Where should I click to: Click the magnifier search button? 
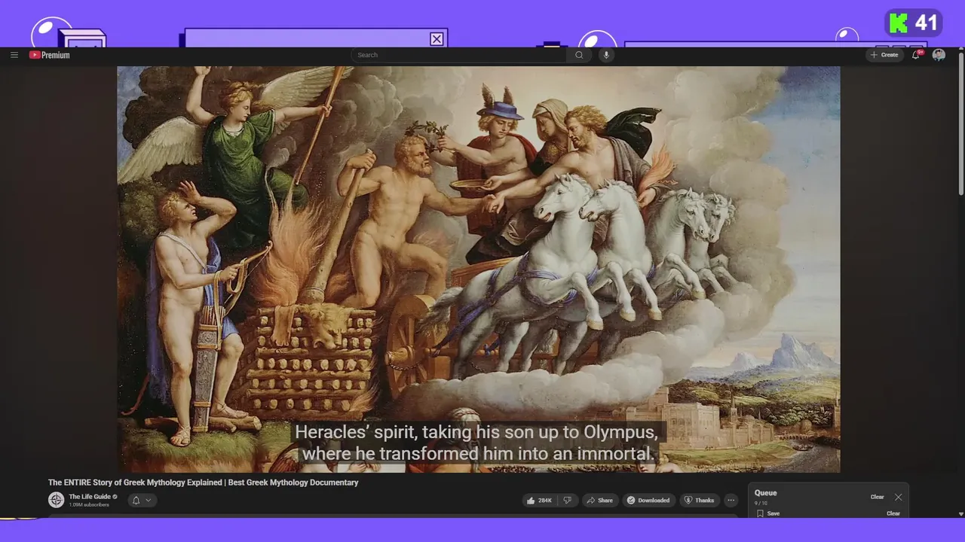579,55
